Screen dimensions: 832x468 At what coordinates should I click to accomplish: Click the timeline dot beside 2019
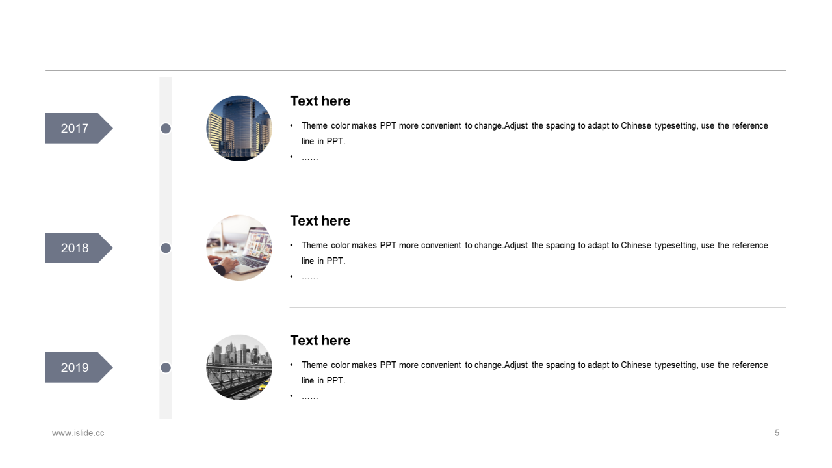coord(166,368)
